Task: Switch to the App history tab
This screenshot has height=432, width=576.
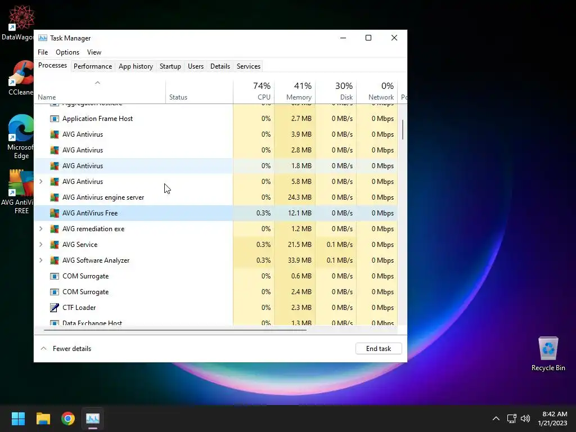Action: (x=136, y=66)
